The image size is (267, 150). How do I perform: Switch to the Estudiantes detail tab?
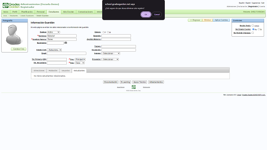click(x=79, y=70)
